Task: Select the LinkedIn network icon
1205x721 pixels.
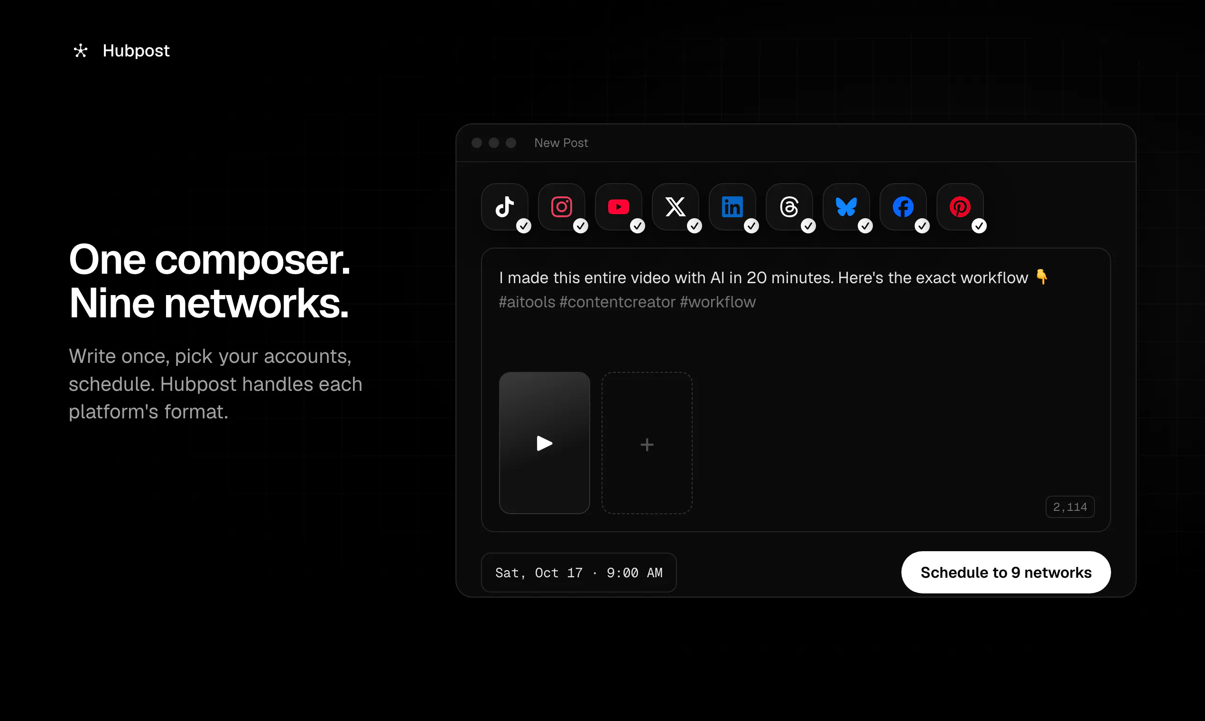Action: [732, 207]
